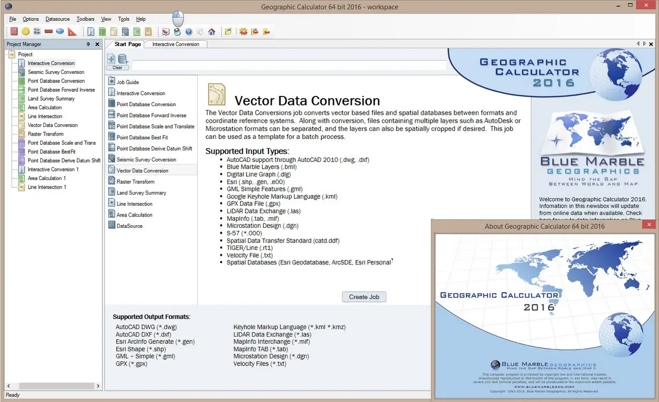Image resolution: width=659 pixels, height=402 pixels.
Task: Open the Help menu
Action: pyautogui.click(x=141, y=19)
